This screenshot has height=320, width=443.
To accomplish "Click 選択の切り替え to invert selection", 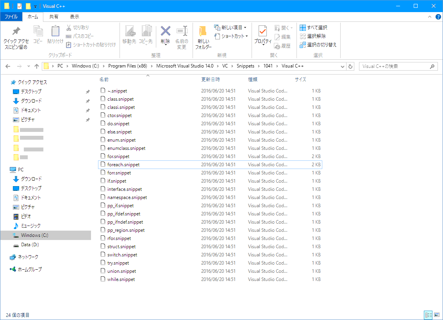I will click(318, 44).
